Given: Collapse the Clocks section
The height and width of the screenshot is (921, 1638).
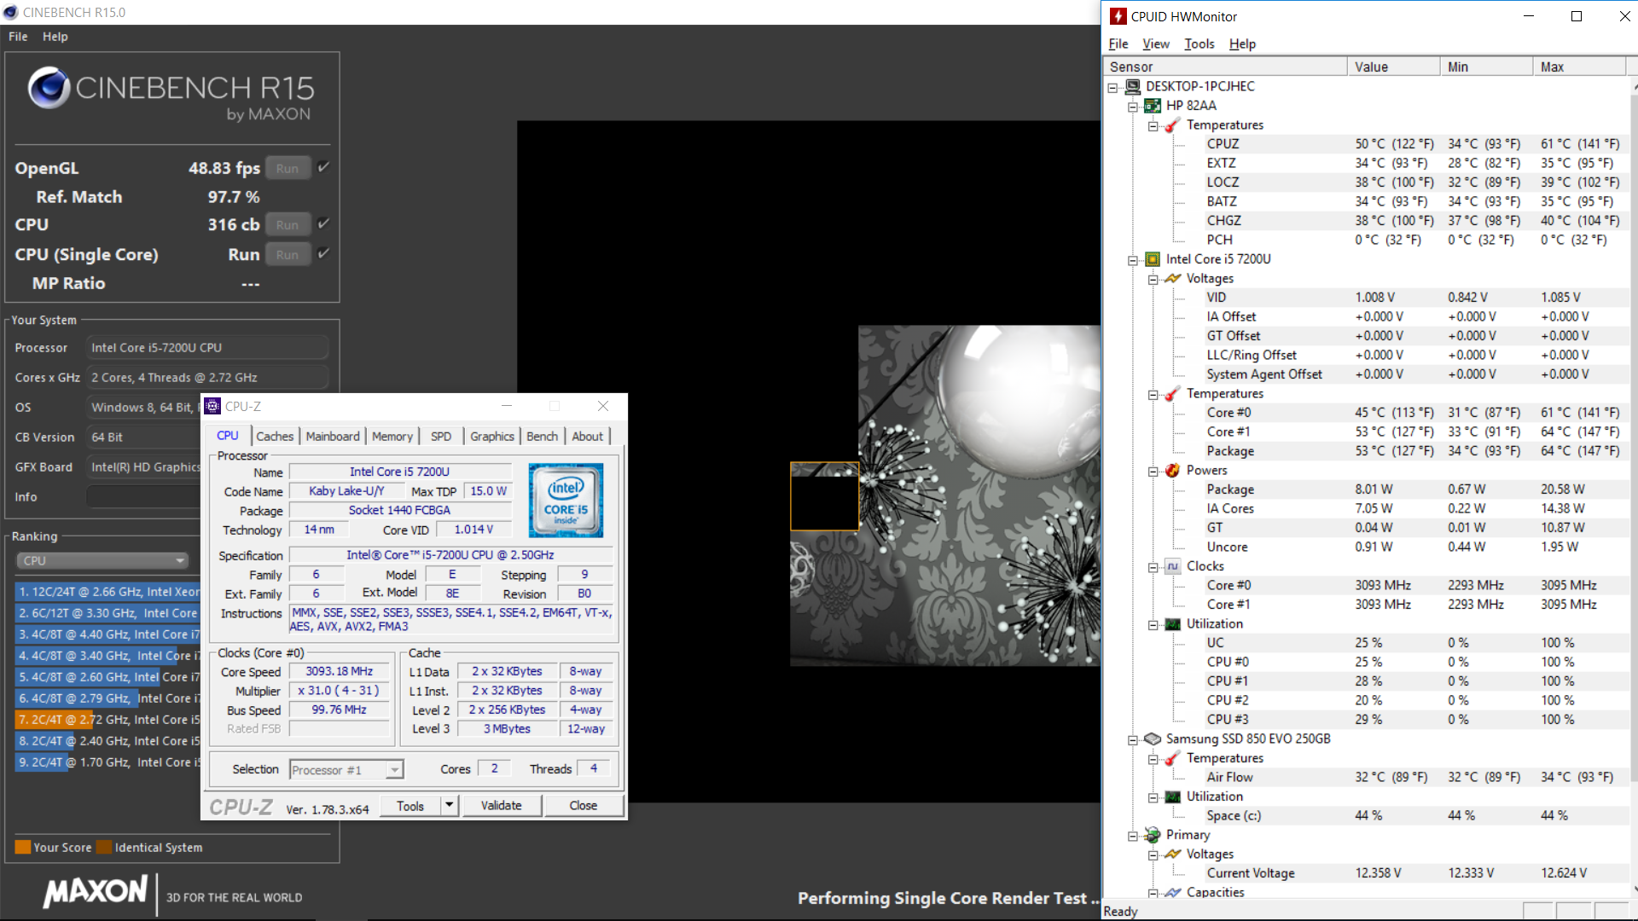Looking at the screenshot, I should [1153, 567].
